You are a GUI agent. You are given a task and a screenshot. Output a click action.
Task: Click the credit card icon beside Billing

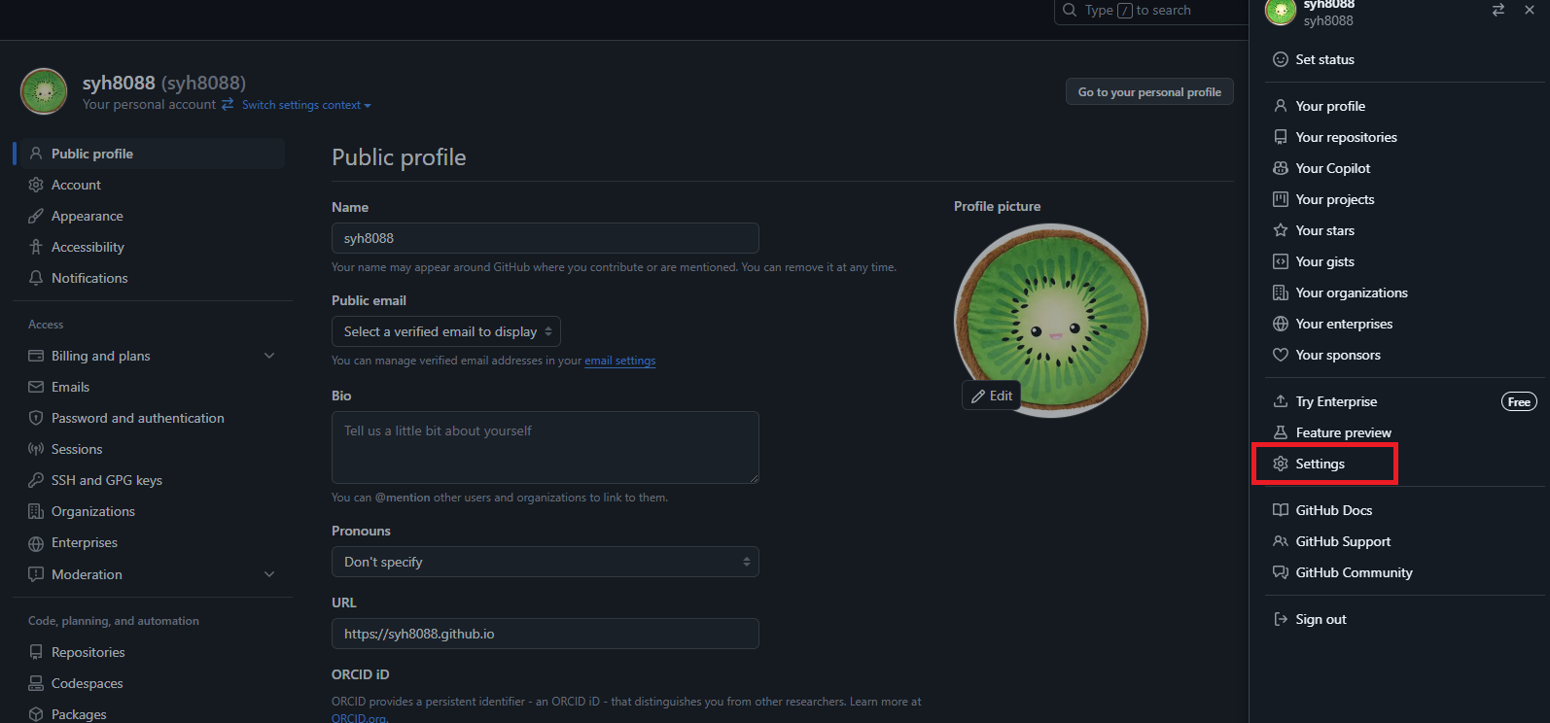click(x=36, y=356)
